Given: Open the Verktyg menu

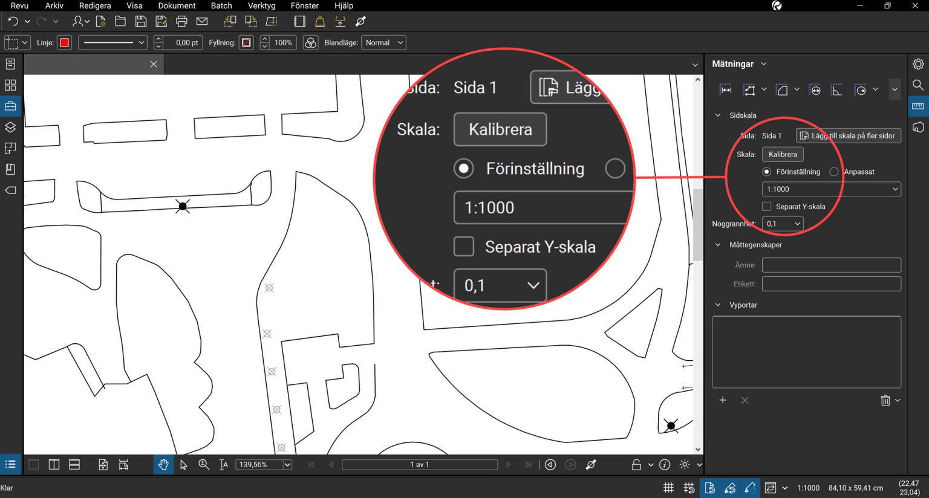Looking at the screenshot, I should (261, 6).
